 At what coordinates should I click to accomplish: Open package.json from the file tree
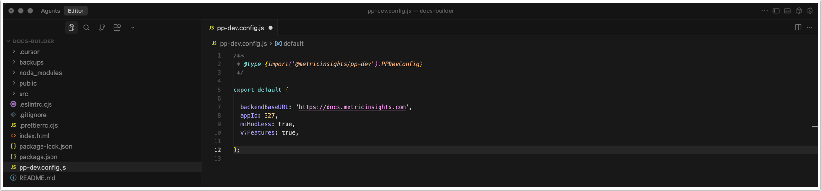38,157
